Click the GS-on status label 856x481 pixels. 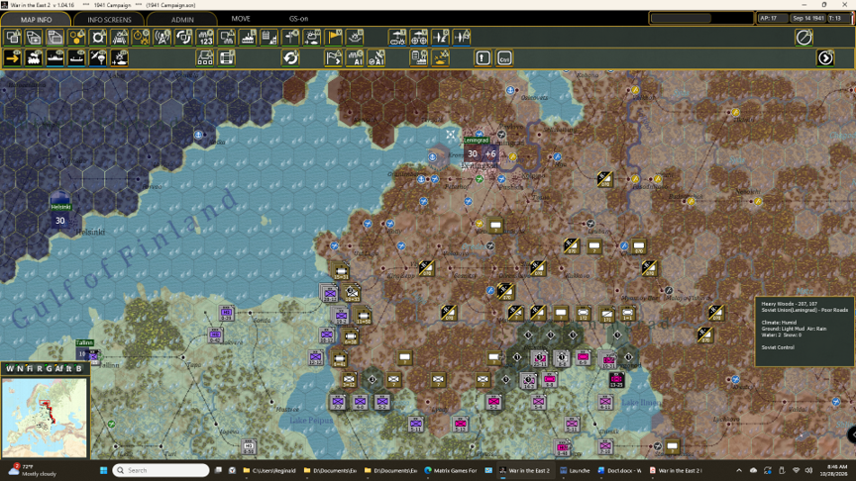298,19
